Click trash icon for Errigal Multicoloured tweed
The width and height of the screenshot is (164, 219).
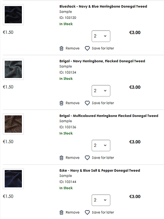(x=61, y=158)
